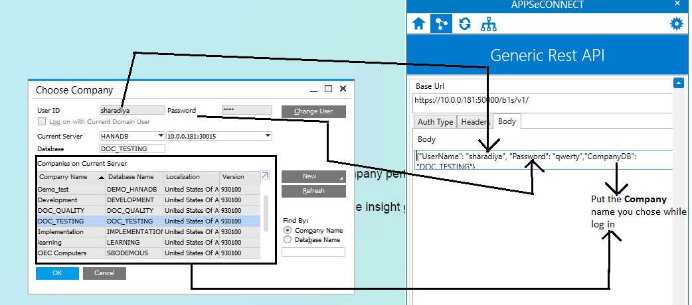Screen dimensions: 692x305
Task: Open the HANADB server type dropdown
Action: [x=159, y=136]
